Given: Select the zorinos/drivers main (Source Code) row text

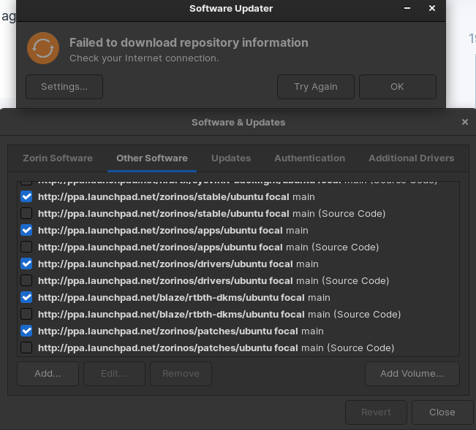Looking at the screenshot, I should pos(214,281).
